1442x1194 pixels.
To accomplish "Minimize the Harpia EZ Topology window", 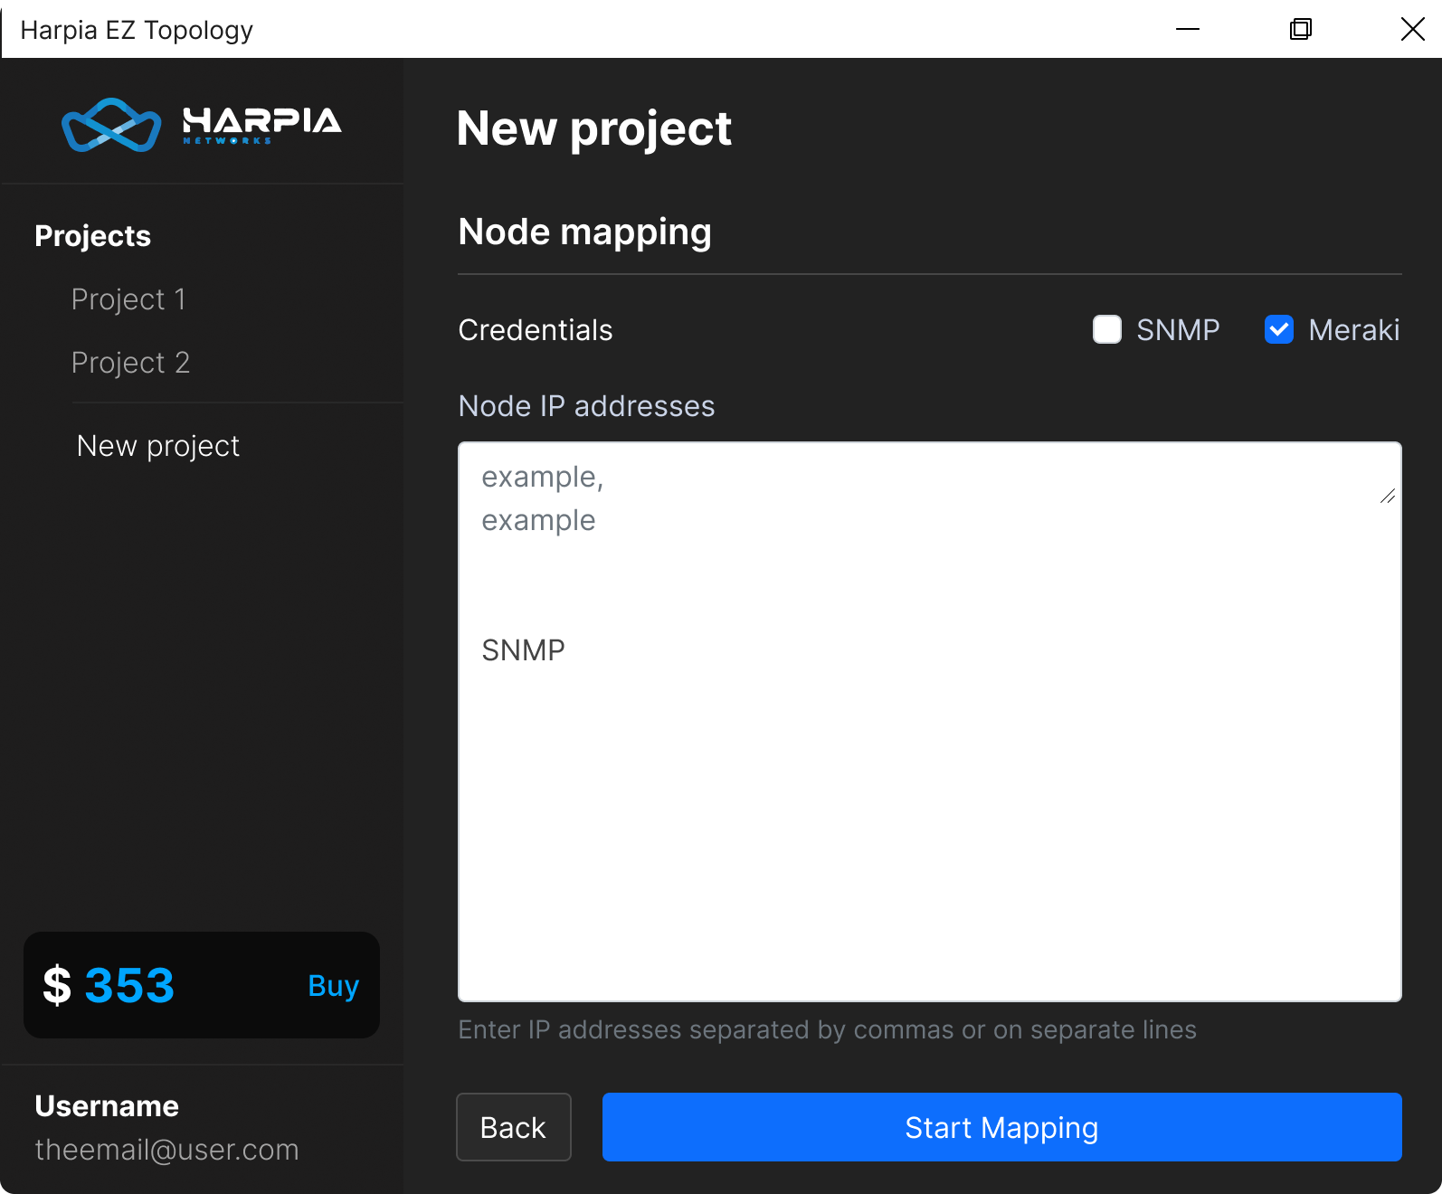I will (x=1188, y=29).
